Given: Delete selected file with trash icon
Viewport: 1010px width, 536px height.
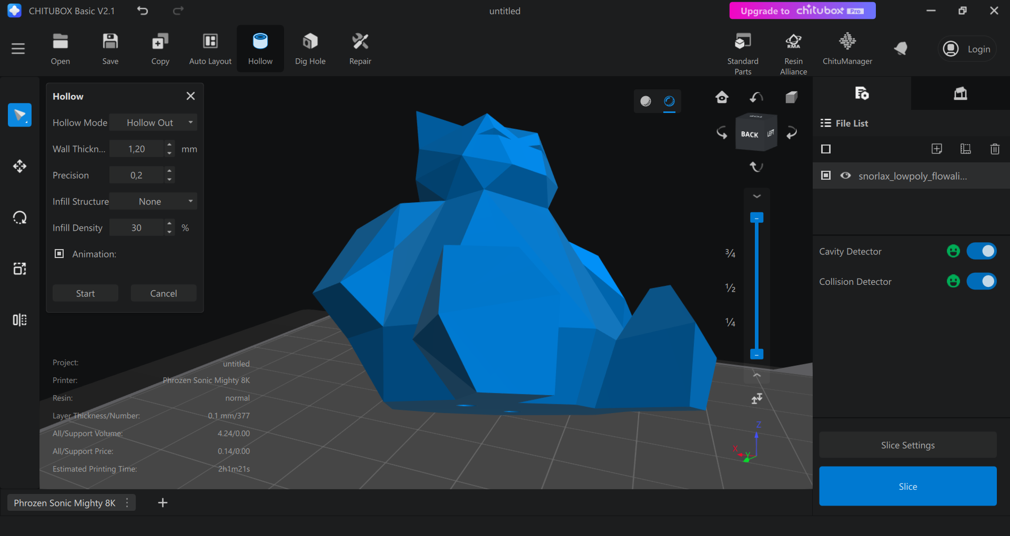Looking at the screenshot, I should coord(995,149).
